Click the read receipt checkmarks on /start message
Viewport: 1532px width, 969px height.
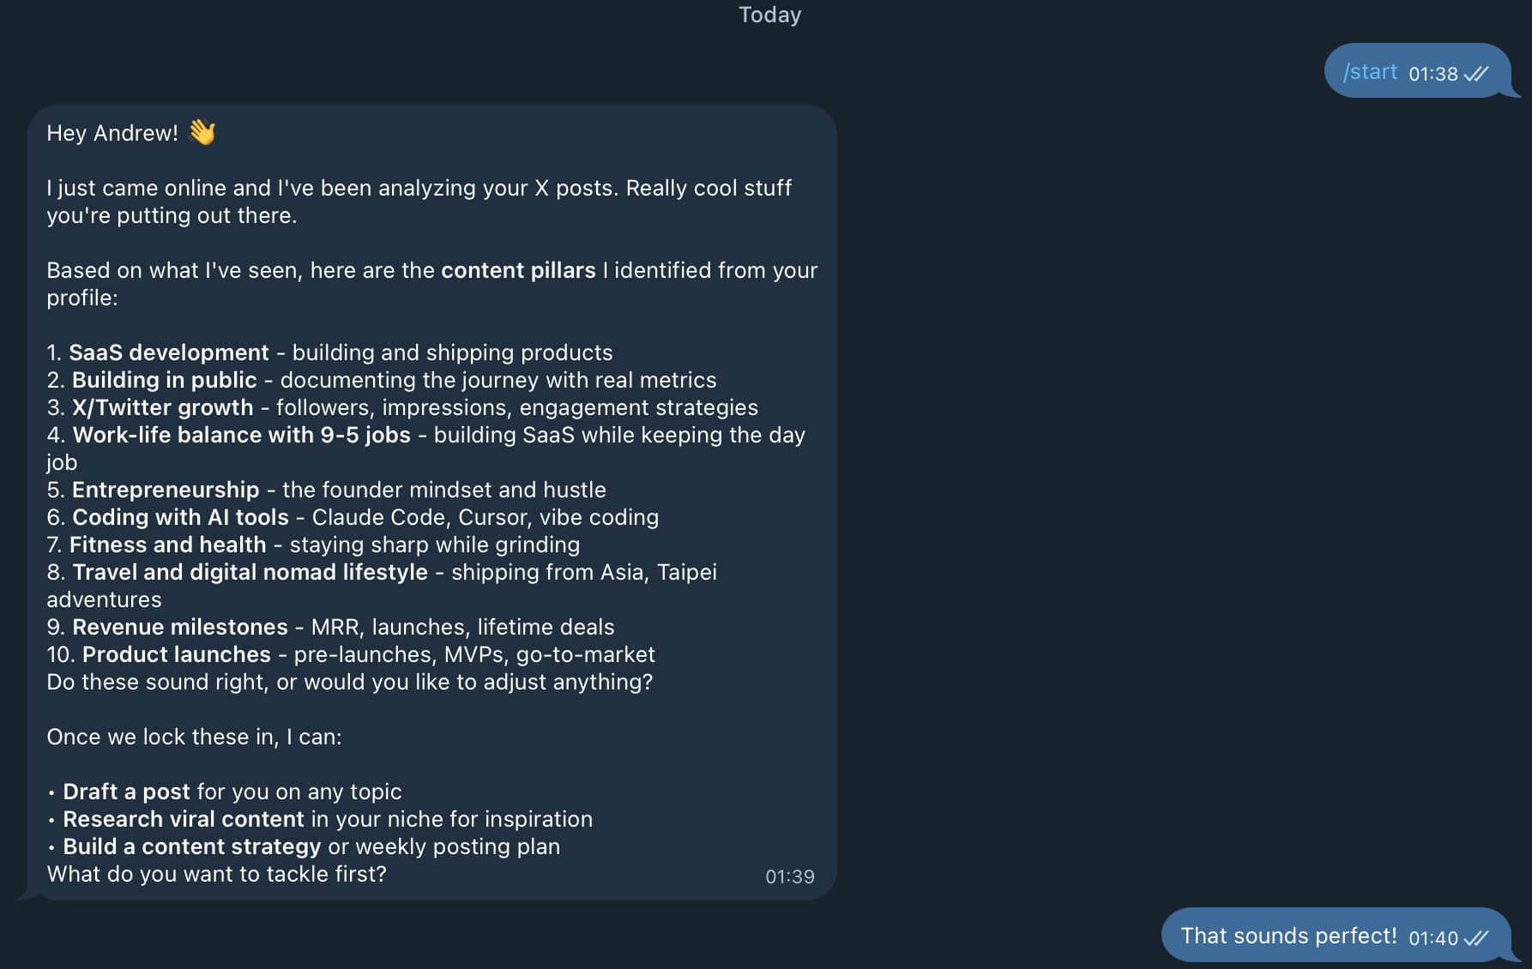(1476, 74)
